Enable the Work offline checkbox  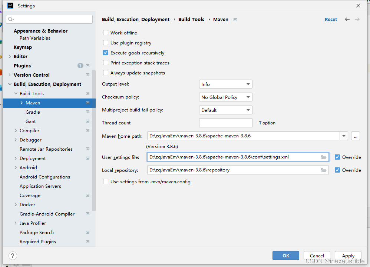click(106, 33)
